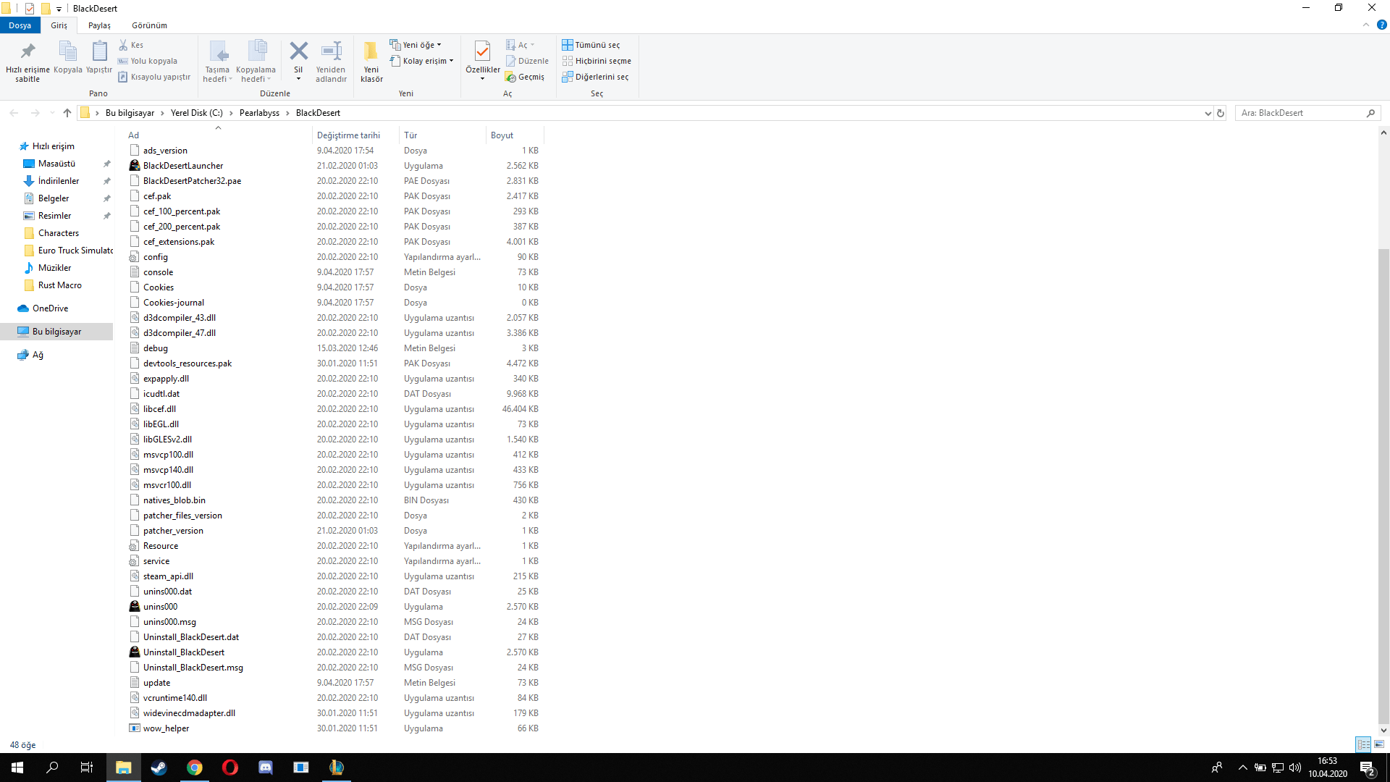The width and height of the screenshot is (1390, 782).
Task: Switch to large icons view layout
Action: pyautogui.click(x=1379, y=744)
